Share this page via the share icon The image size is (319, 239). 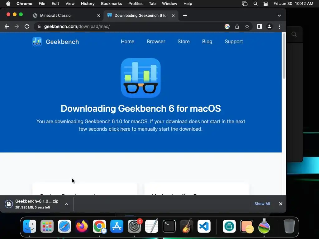tap(237, 26)
